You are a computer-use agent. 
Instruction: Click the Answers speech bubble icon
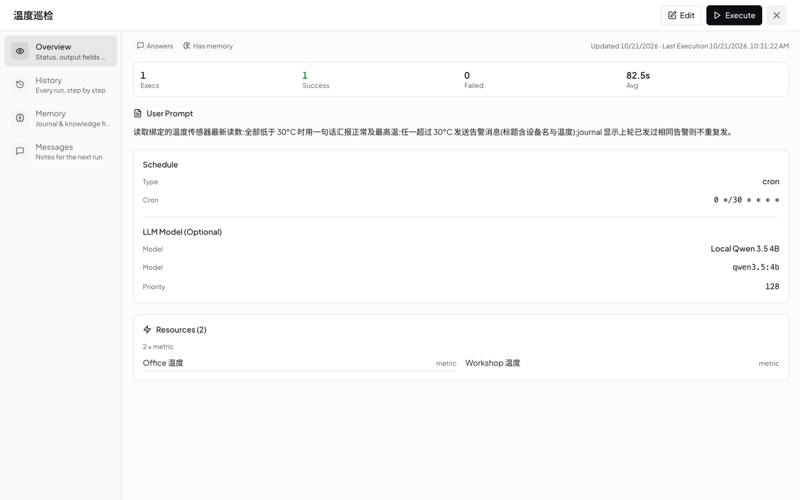pyautogui.click(x=141, y=46)
